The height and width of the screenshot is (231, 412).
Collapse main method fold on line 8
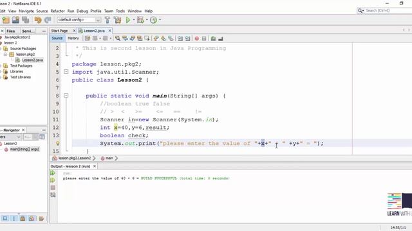point(66,96)
